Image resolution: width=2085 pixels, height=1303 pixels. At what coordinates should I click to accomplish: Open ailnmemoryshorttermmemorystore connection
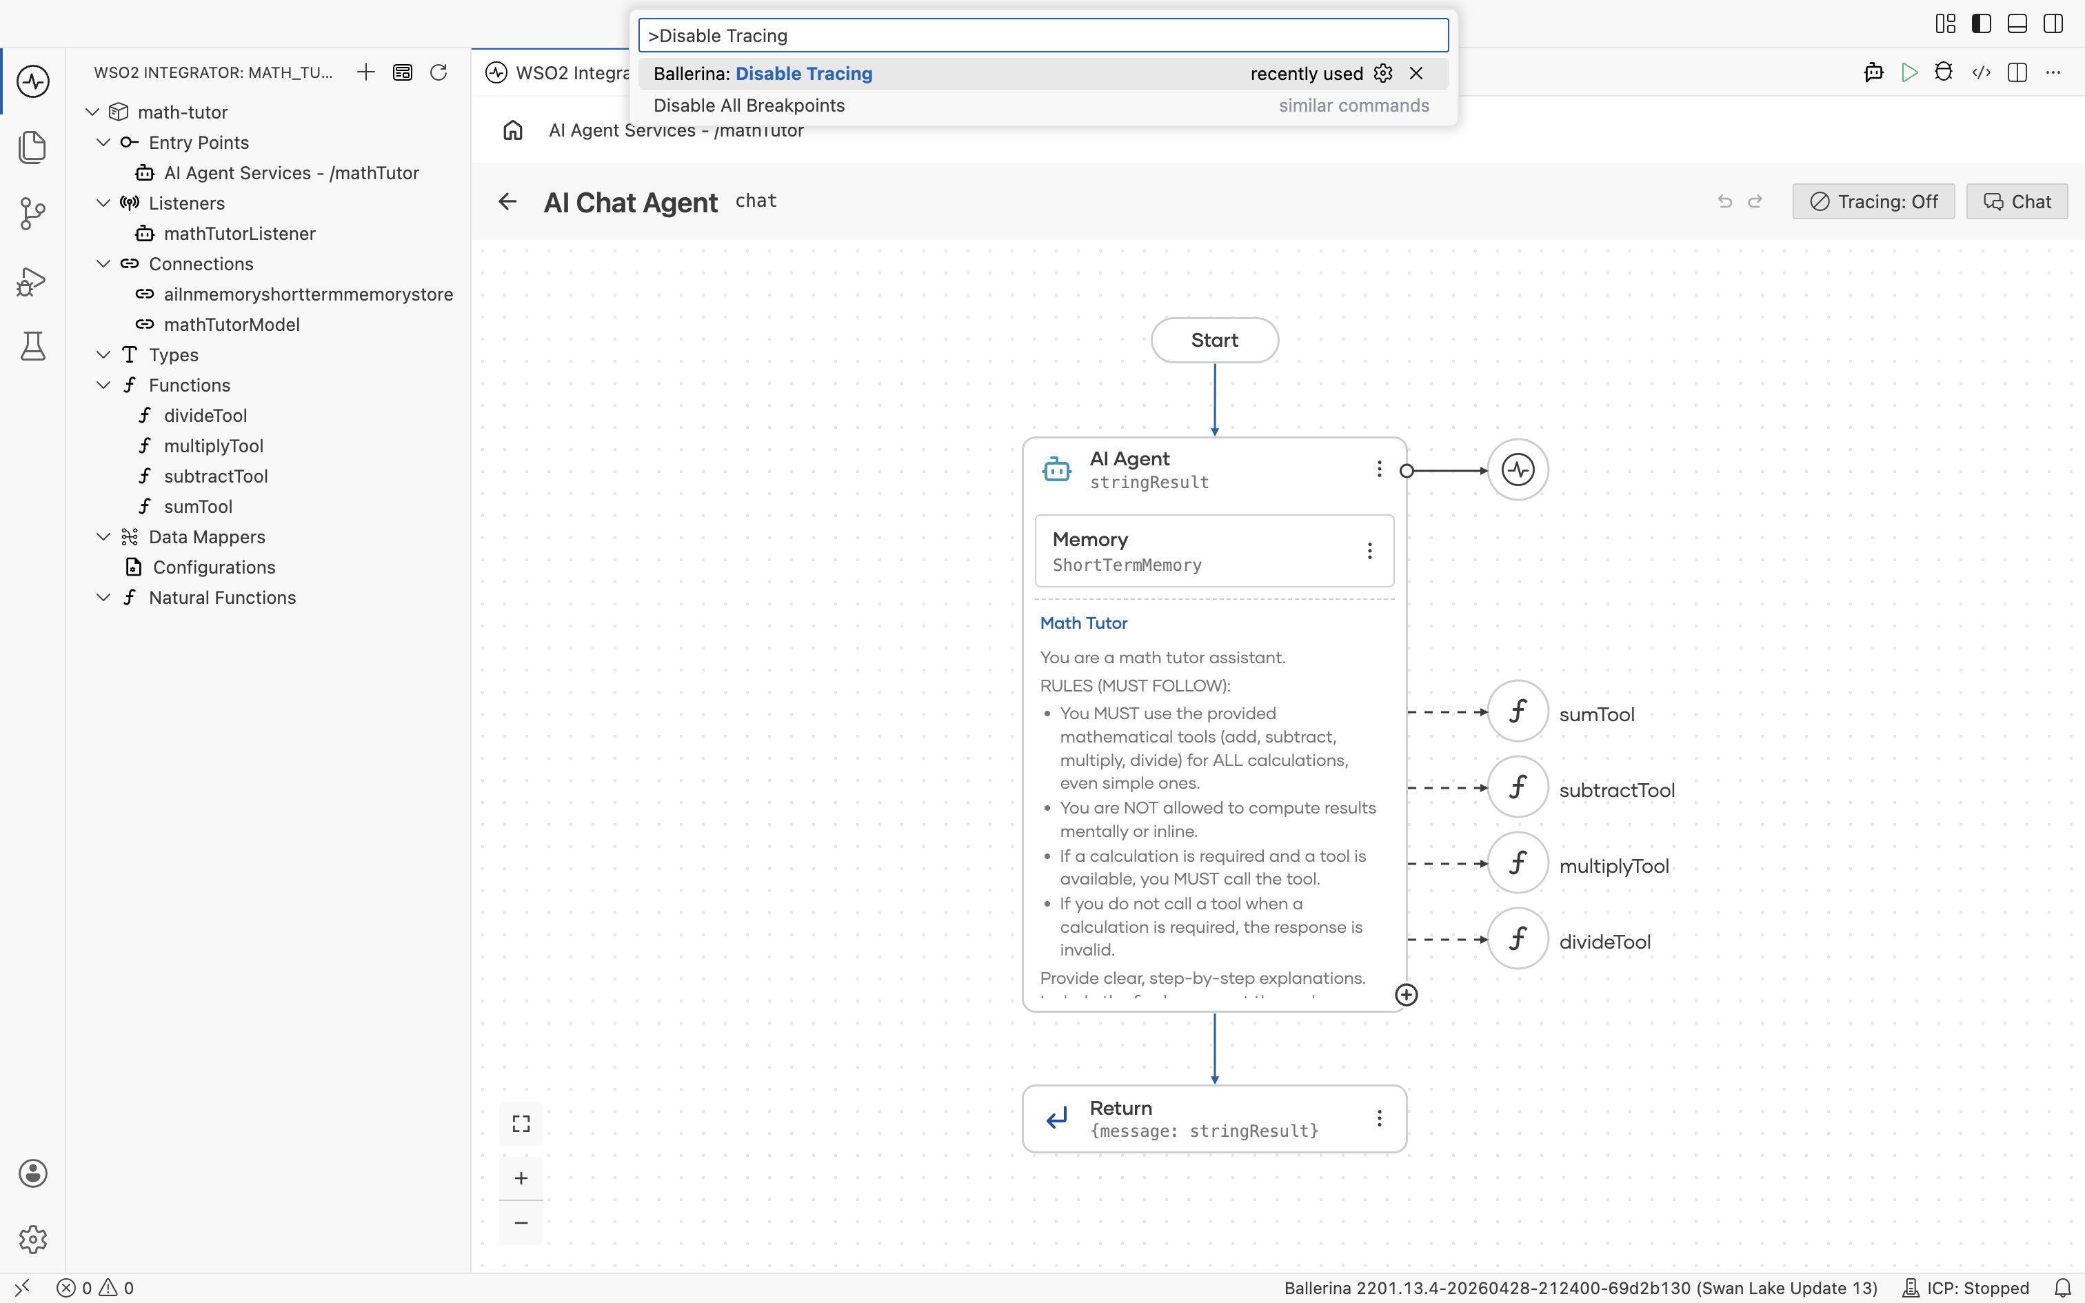click(x=308, y=295)
